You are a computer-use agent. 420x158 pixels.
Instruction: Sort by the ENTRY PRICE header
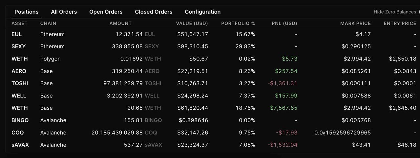click(400, 24)
